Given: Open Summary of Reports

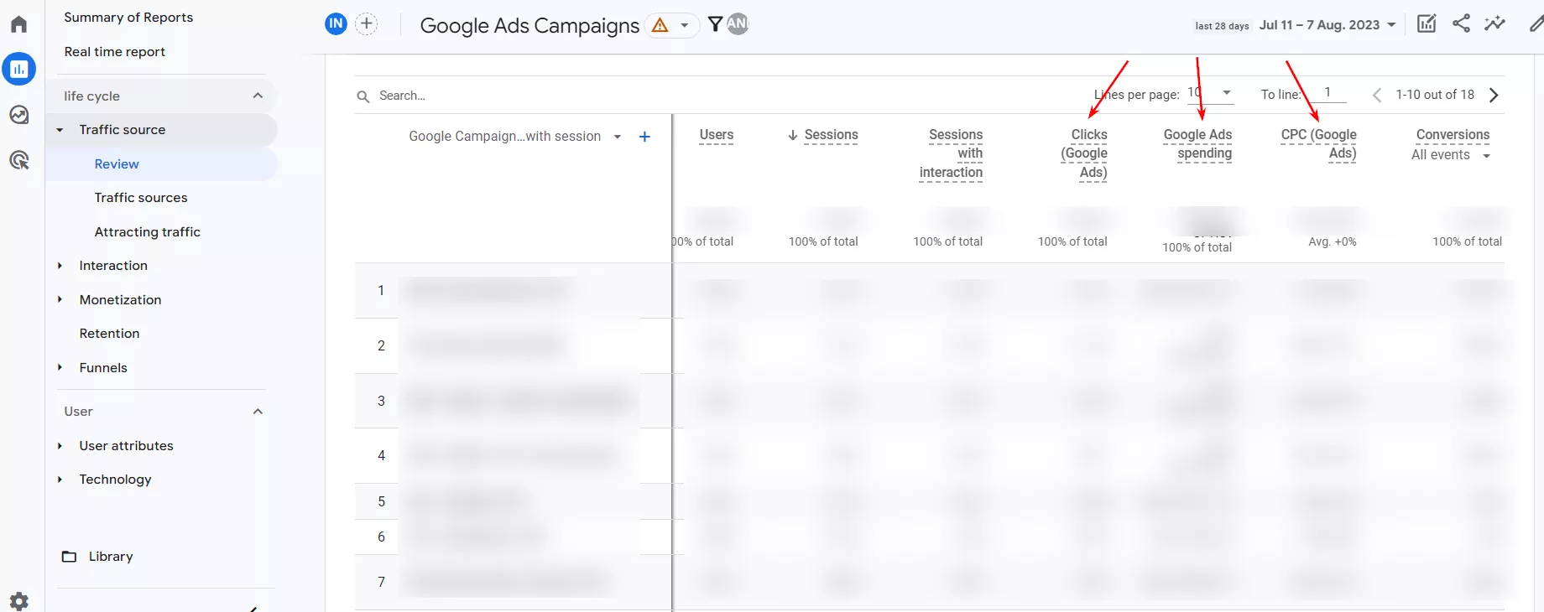Looking at the screenshot, I should pyautogui.click(x=128, y=18).
